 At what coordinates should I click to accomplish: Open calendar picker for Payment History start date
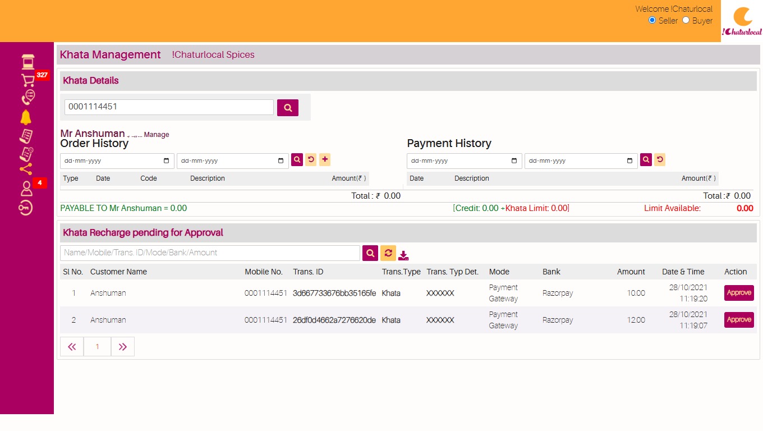514,161
